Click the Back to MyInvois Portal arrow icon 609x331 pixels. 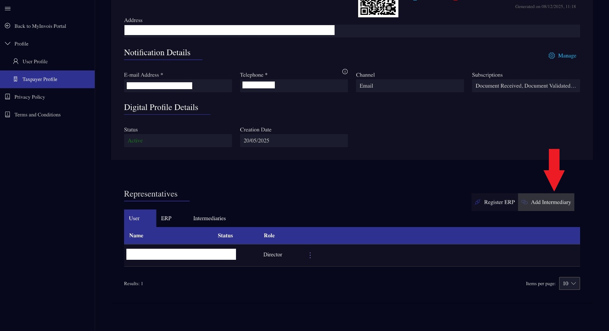(8, 26)
